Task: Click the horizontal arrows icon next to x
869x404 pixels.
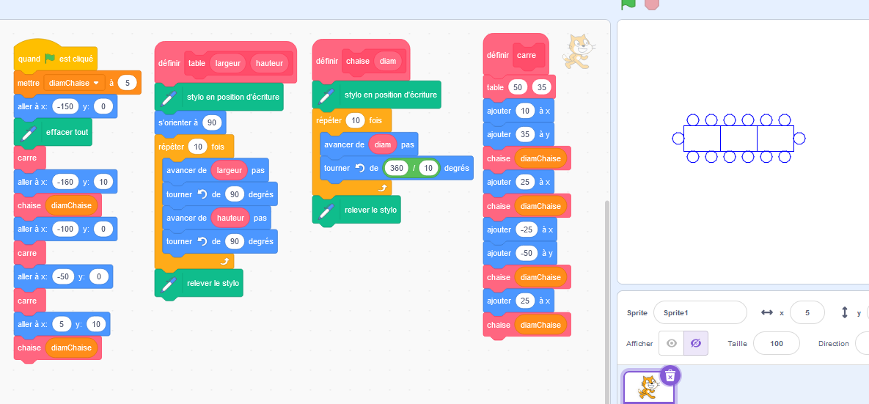Action: click(x=767, y=312)
